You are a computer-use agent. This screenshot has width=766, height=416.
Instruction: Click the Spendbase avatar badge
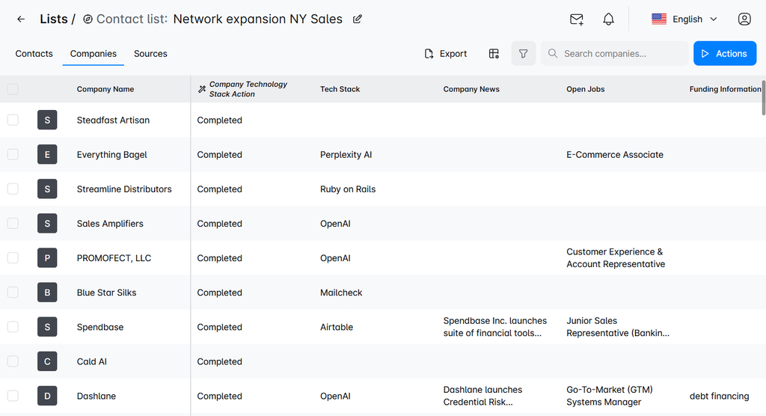(x=47, y=326)
